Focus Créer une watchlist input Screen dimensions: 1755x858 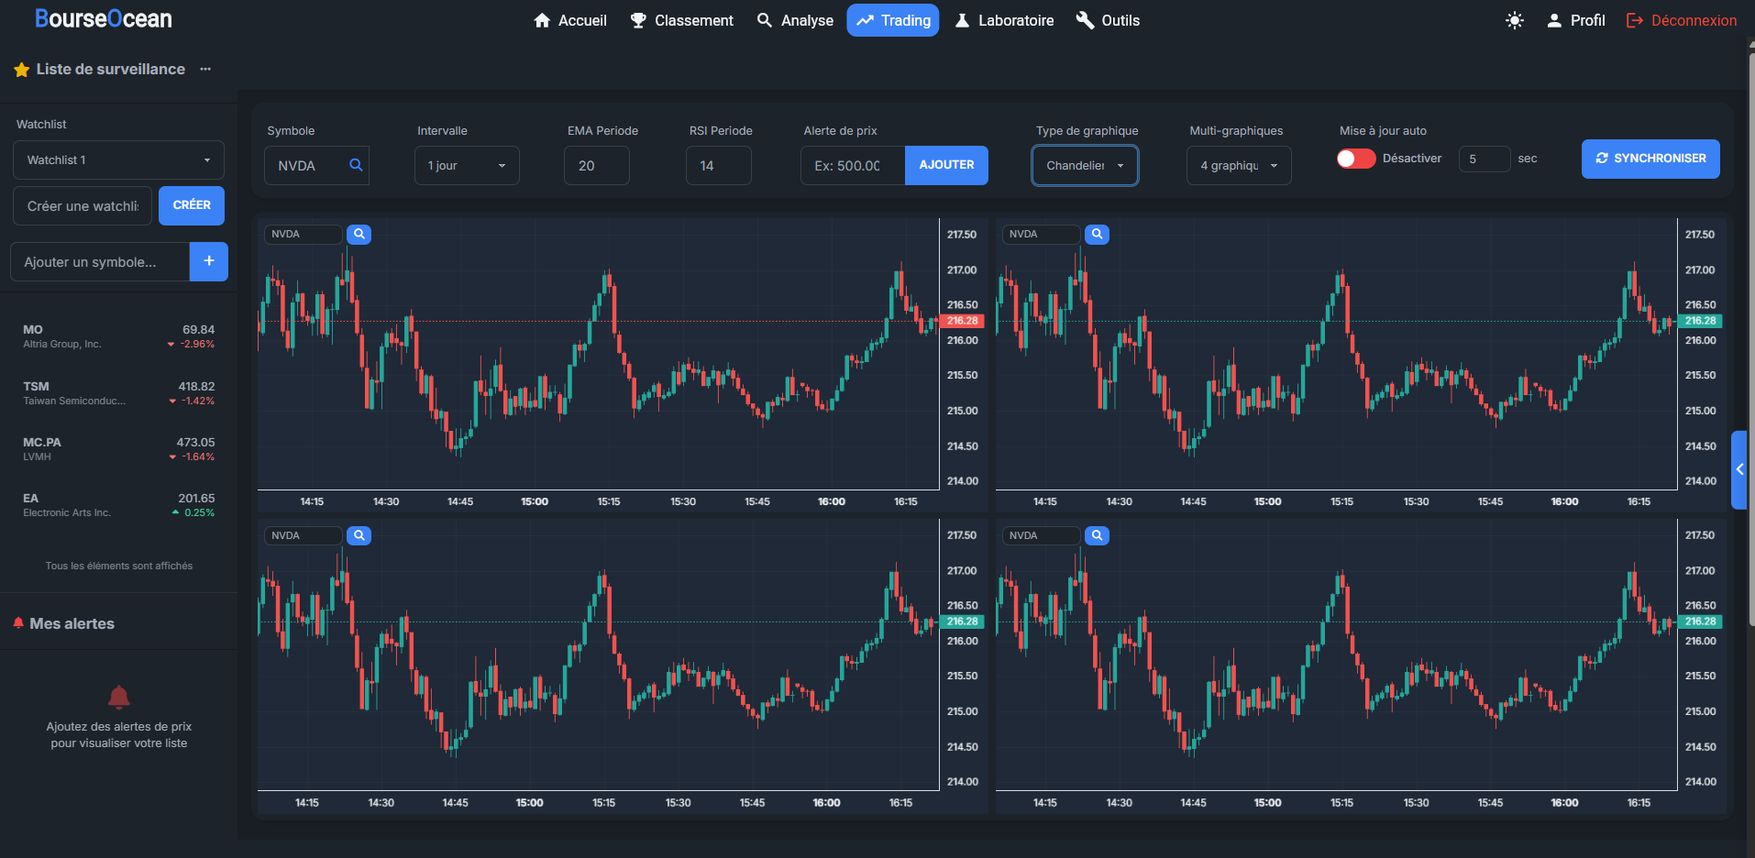click(x=83, y=206)
